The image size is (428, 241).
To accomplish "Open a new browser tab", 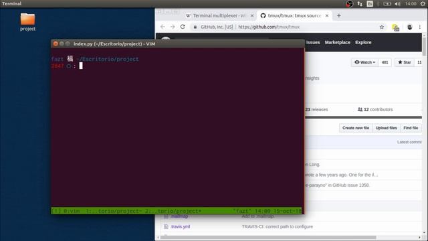I will coord(339,15).
